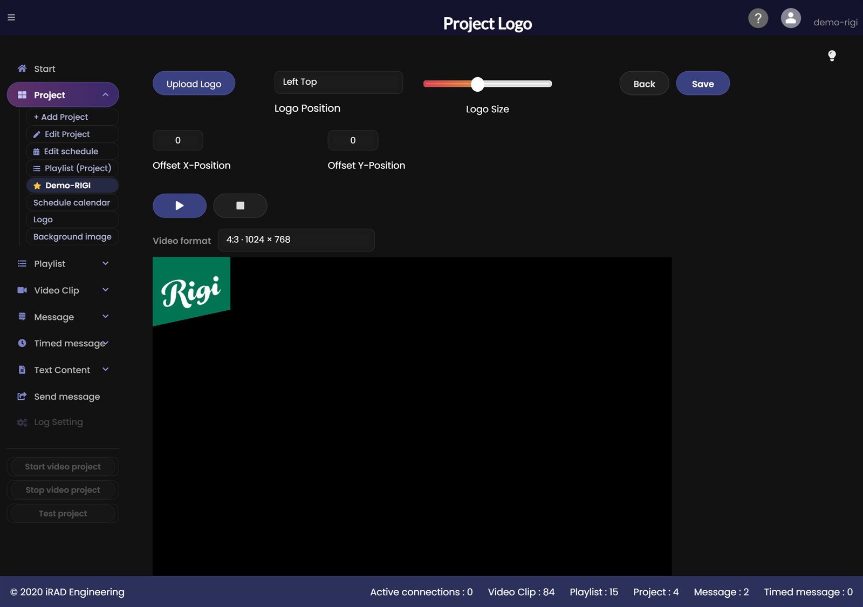This screenshot has height=607, width=863.
Task: Click the Timed message clock icon
Action: (22, 343)
